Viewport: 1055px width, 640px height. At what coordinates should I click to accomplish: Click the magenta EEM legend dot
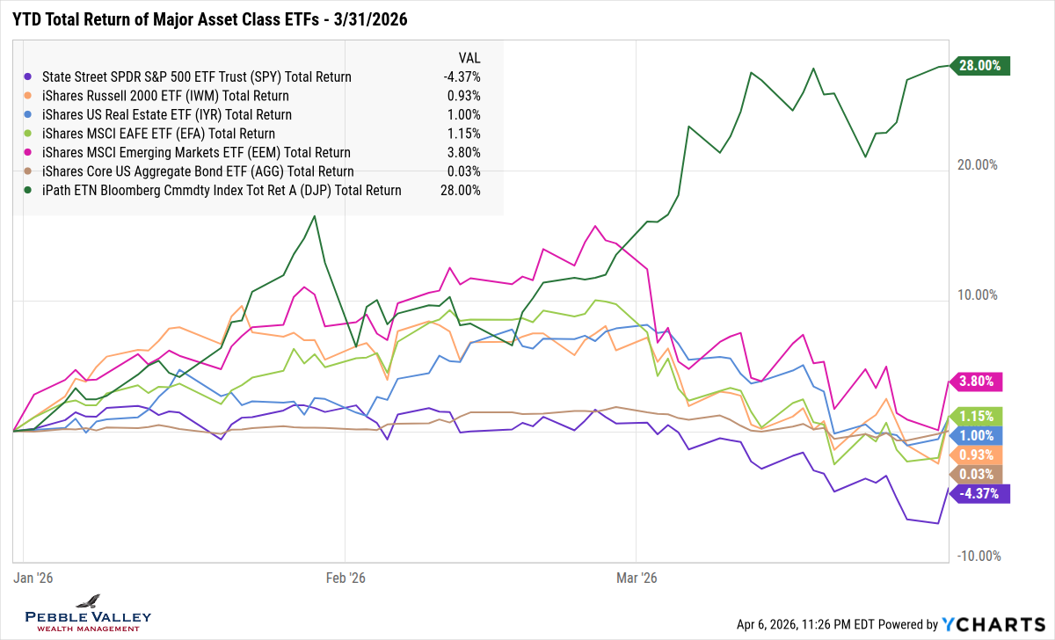pyautogui.click(x=29, y=153)
